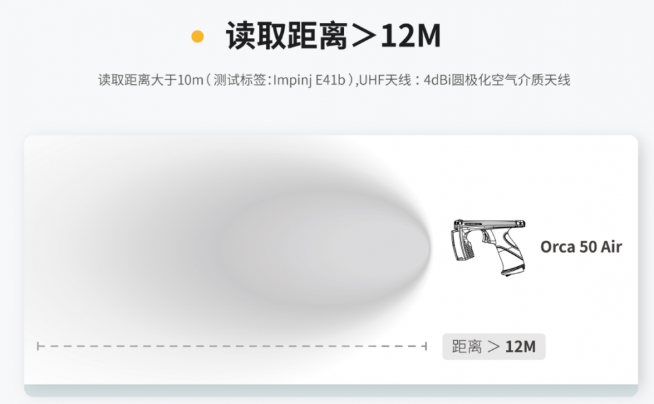Click the dashed distance measurement line
Screen dimensions: 654x404
point(232,346)
